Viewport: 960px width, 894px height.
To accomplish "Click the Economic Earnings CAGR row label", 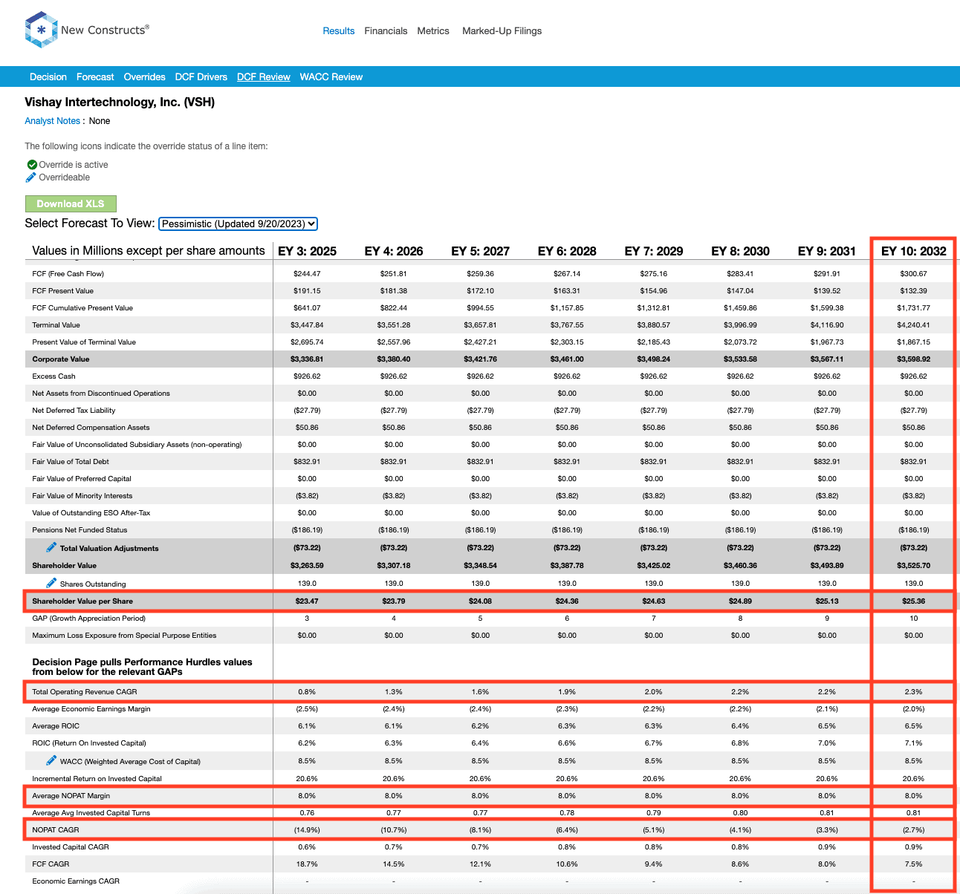I will click(x=76, y=881).
